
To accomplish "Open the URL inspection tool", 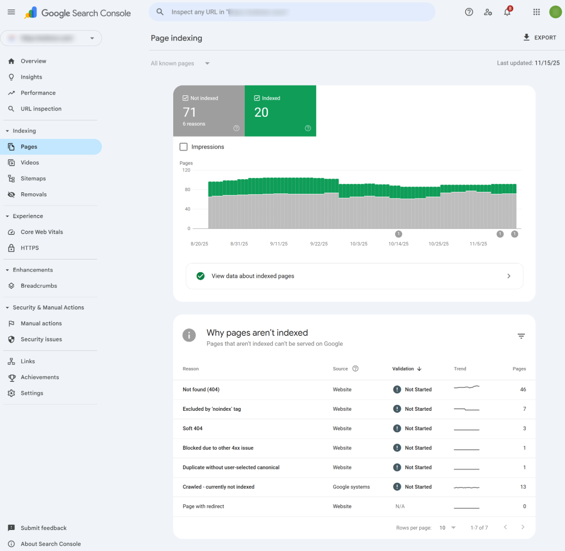I will click(41, 109).
